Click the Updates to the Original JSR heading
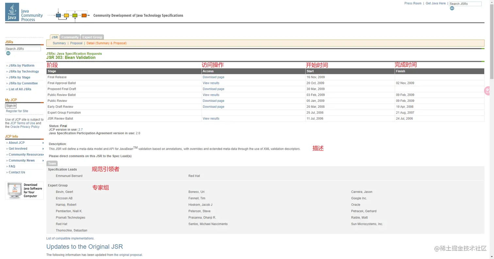Image resolution: width=494 pixels, height=259 pixels. click(x=85, y=247)
